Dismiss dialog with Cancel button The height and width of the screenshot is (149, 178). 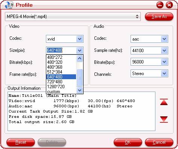point(159,142)
